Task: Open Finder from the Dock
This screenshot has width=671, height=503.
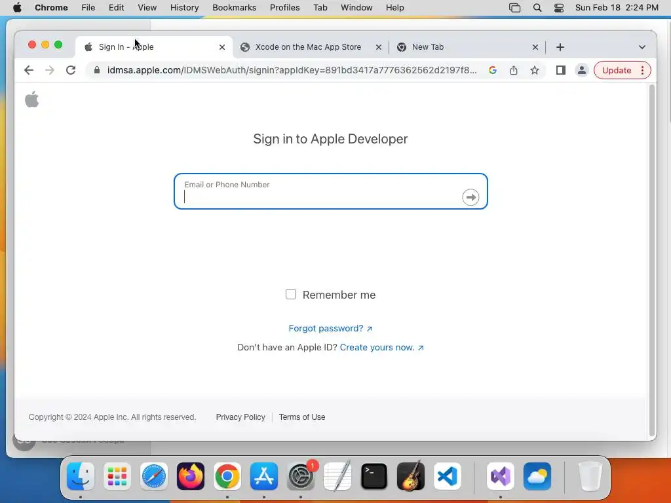Action: pos(81,476)
